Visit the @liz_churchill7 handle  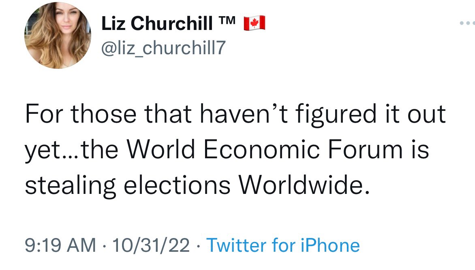pyautogui.click(x=162, y=49)
